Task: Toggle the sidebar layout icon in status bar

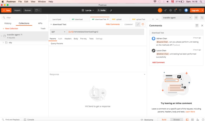Action: 187,120
